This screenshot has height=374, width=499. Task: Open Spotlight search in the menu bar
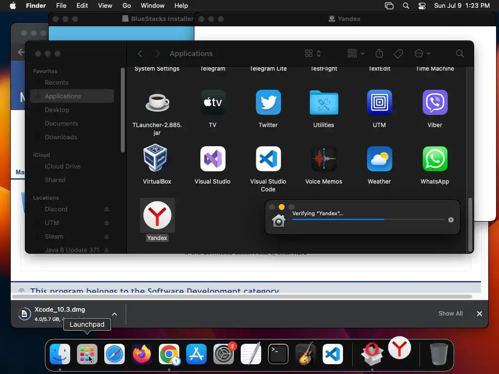[x=406, y=6]
